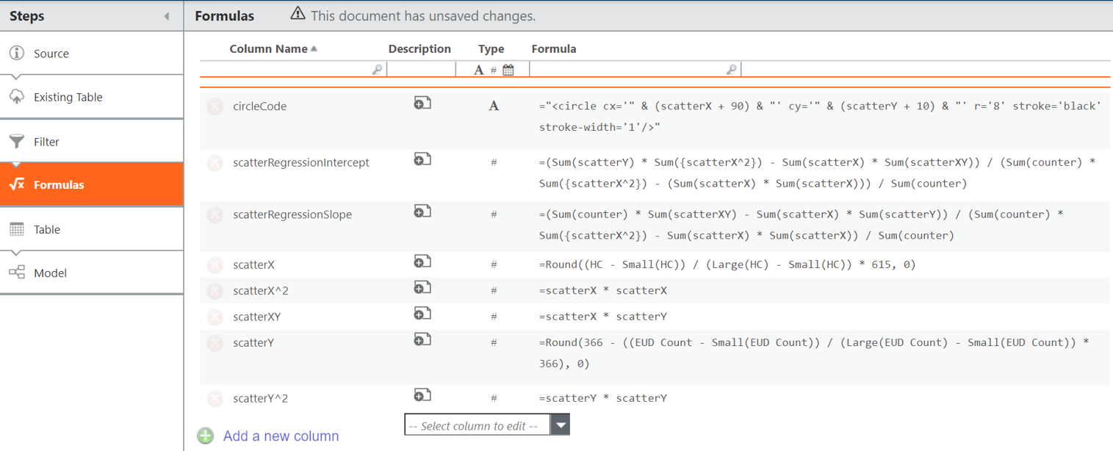This screenshot has height=451, width=1113.
Task: Select the Formulas step
Action: tap(91, 184)
